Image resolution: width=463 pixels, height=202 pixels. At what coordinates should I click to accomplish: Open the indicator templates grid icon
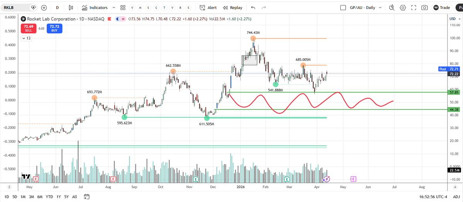(123, 7)
